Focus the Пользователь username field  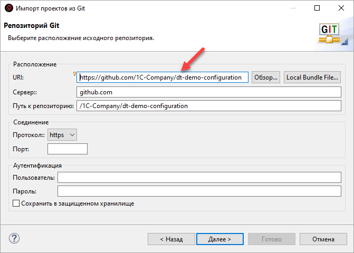[x=200, y=178]
